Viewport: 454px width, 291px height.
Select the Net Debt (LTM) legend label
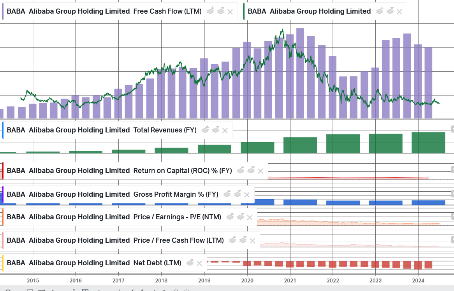click(x=94, y=263)
